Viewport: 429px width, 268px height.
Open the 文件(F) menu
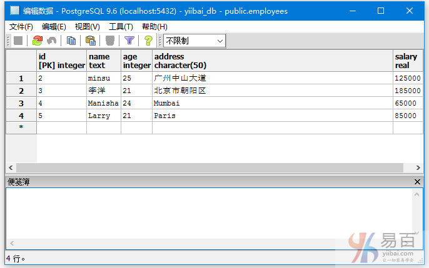click(21, 26)
